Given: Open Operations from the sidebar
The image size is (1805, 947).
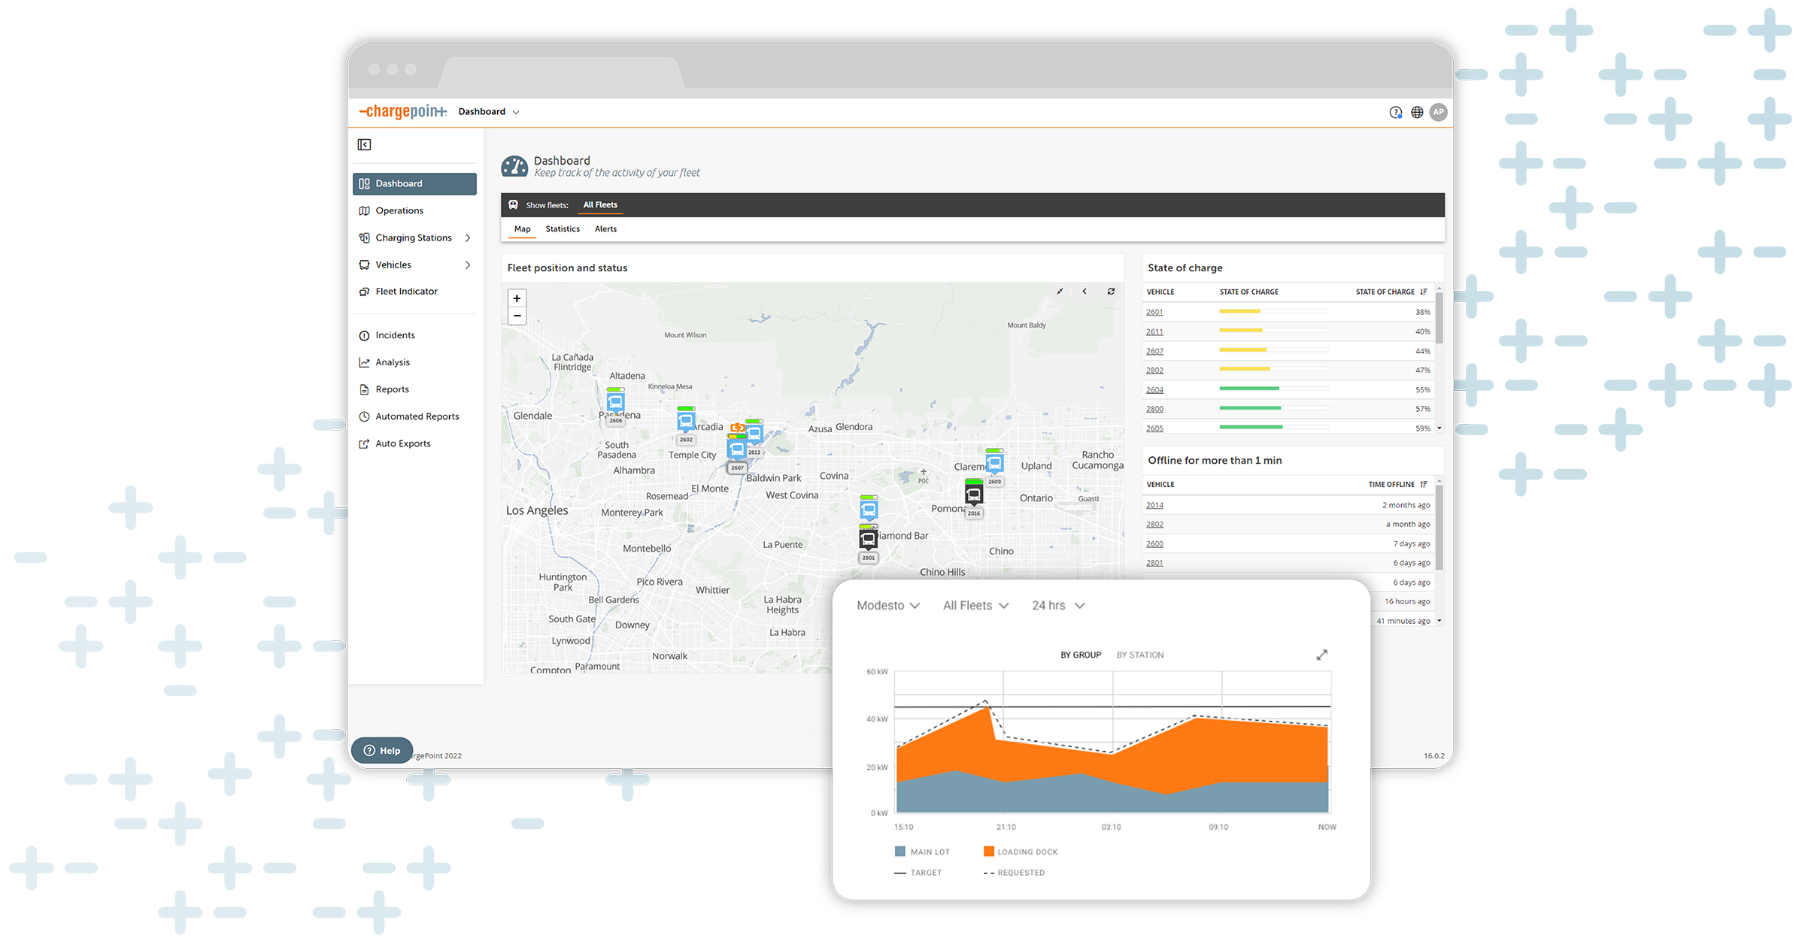Looking at the screenshot, I should (399, 210).
